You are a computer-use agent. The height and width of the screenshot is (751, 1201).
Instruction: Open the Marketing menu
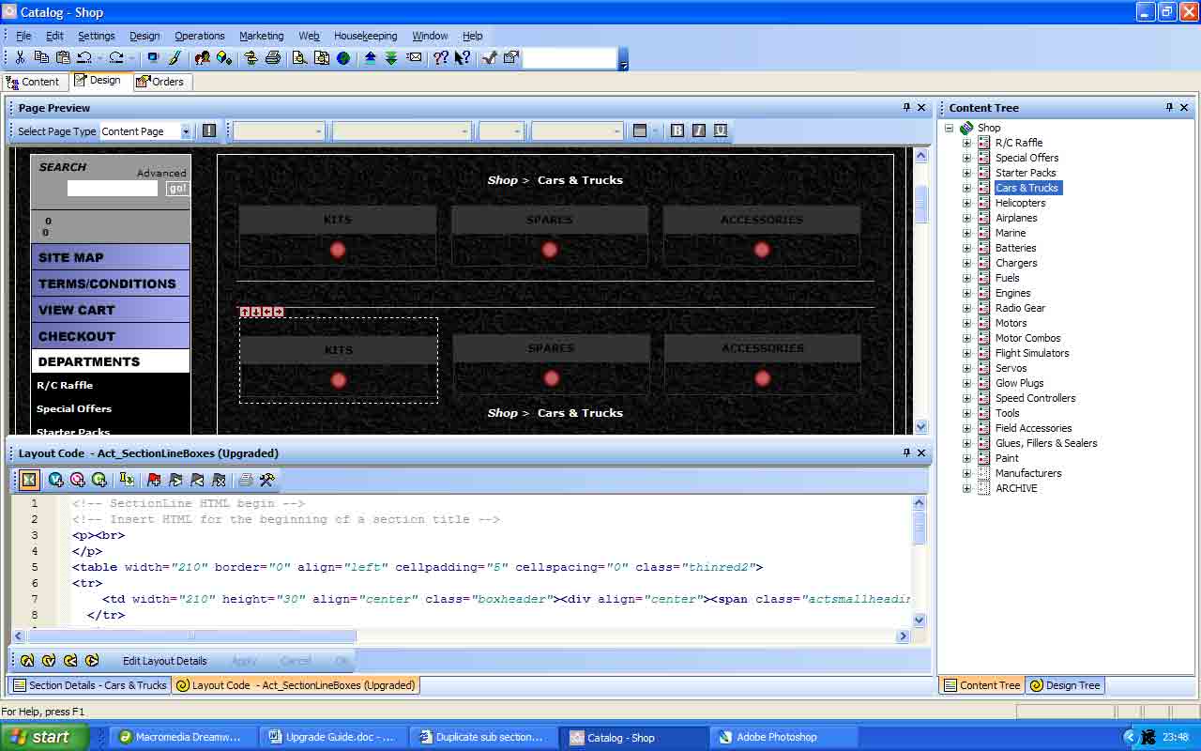tap(261, 36)
